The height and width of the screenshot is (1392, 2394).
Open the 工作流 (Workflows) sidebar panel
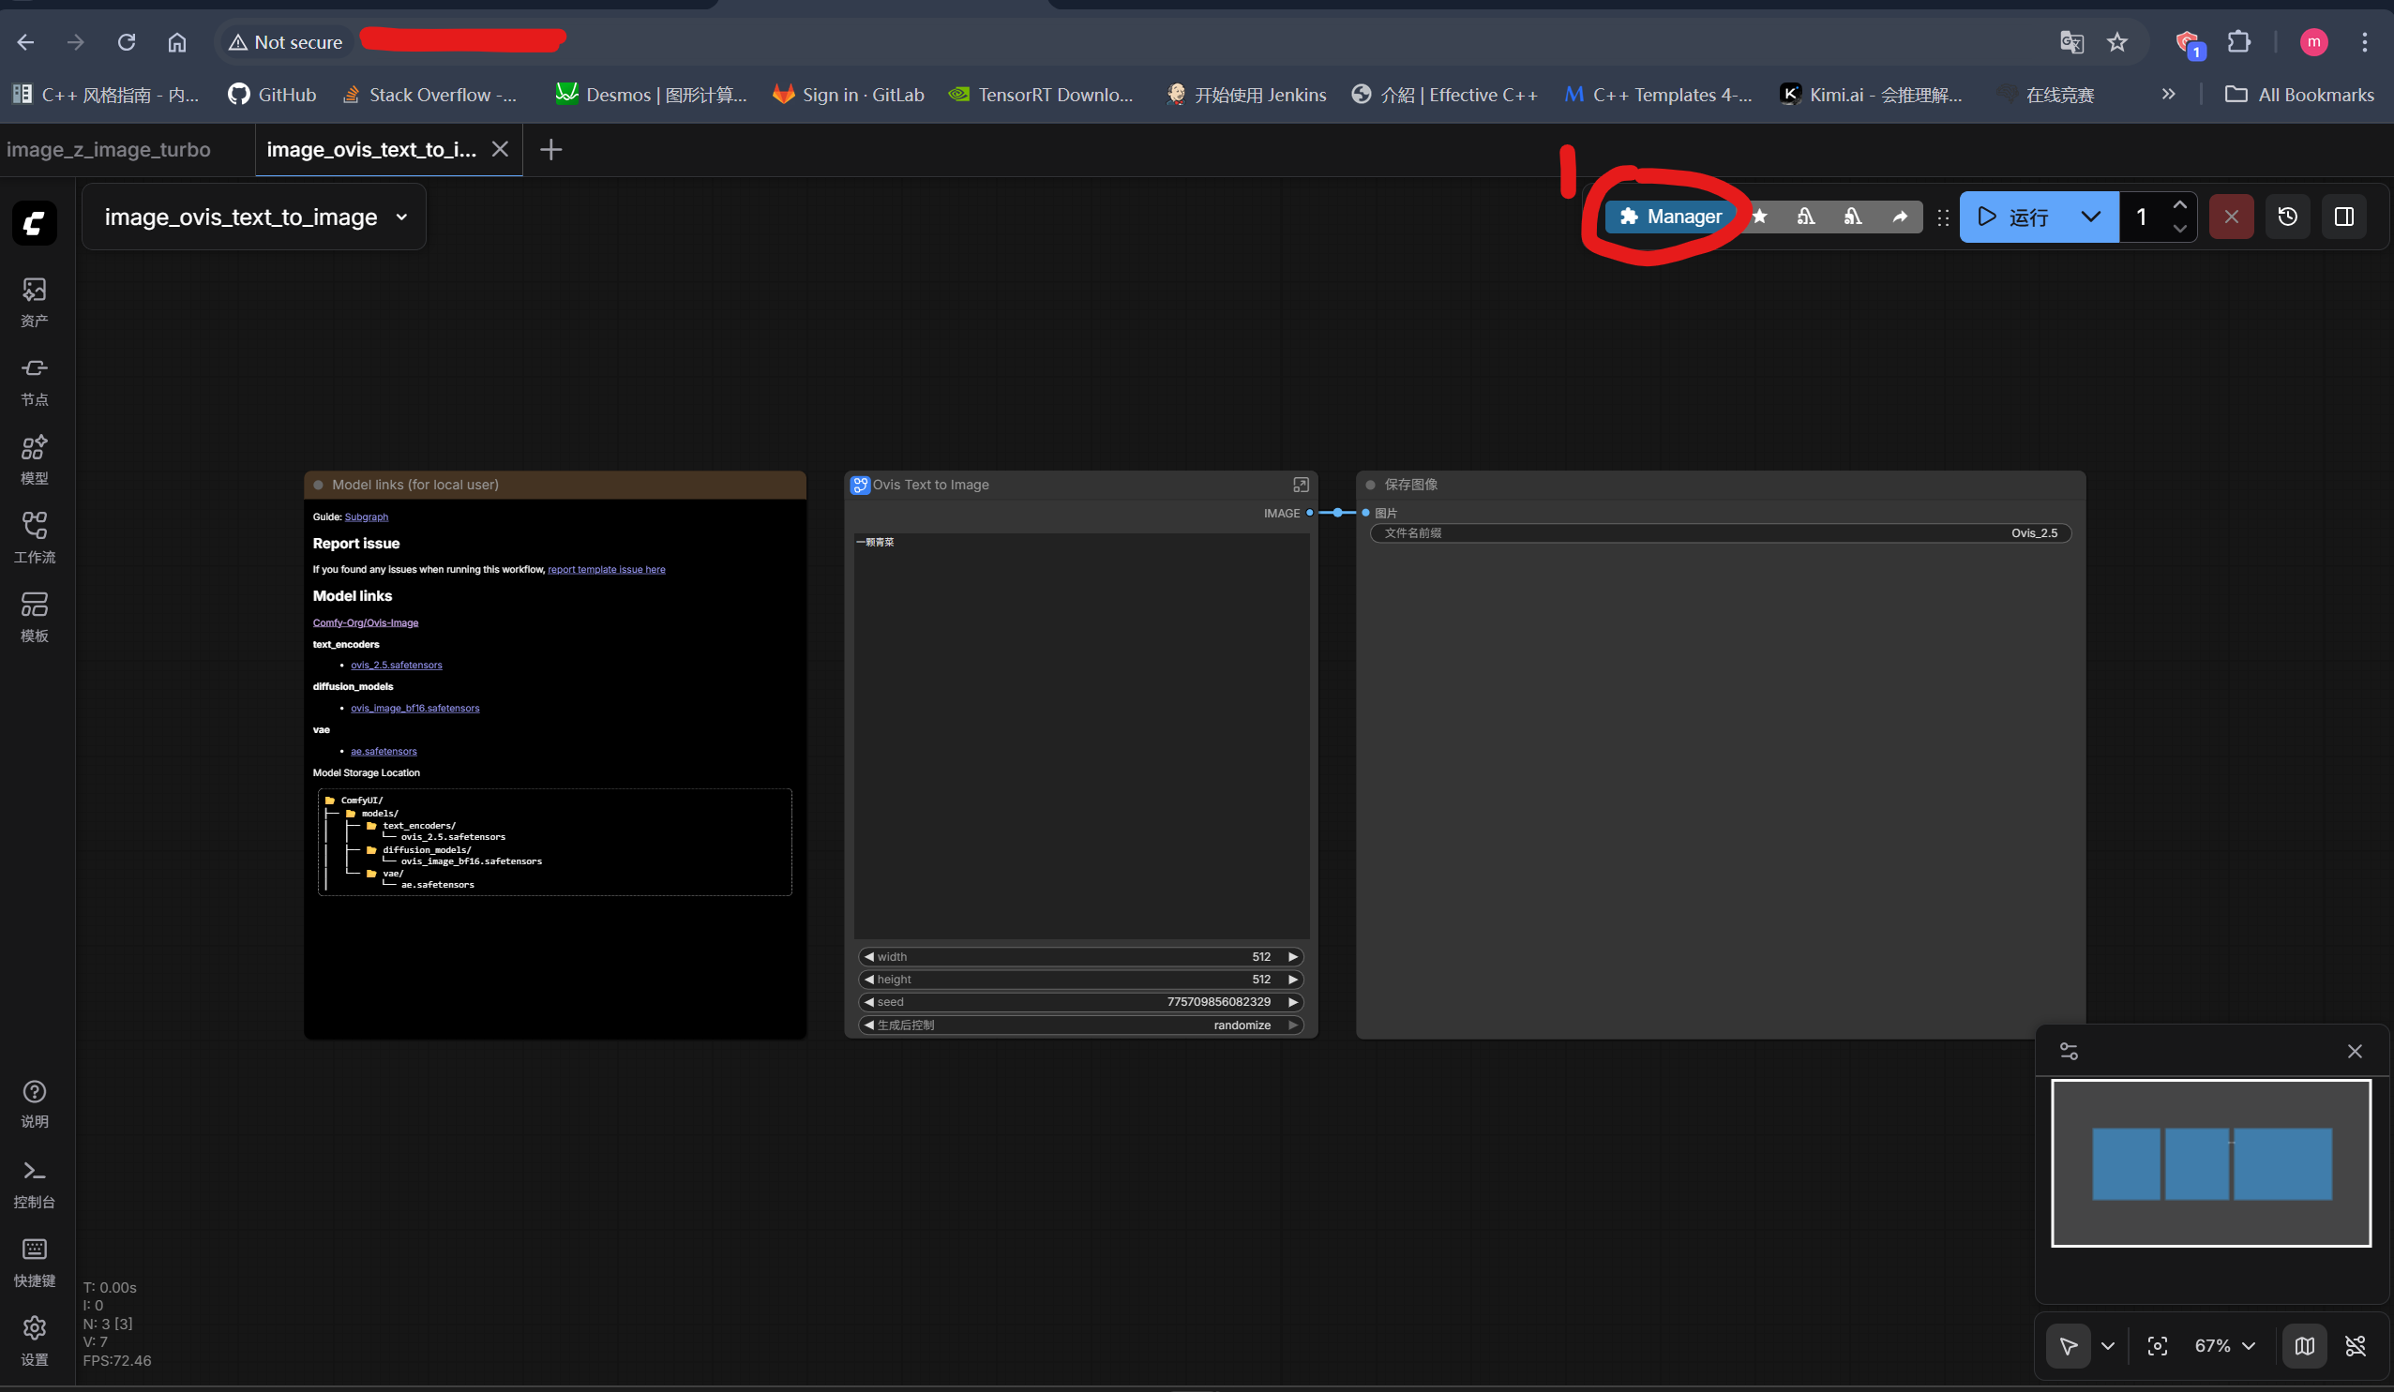[x=34, y=536]
